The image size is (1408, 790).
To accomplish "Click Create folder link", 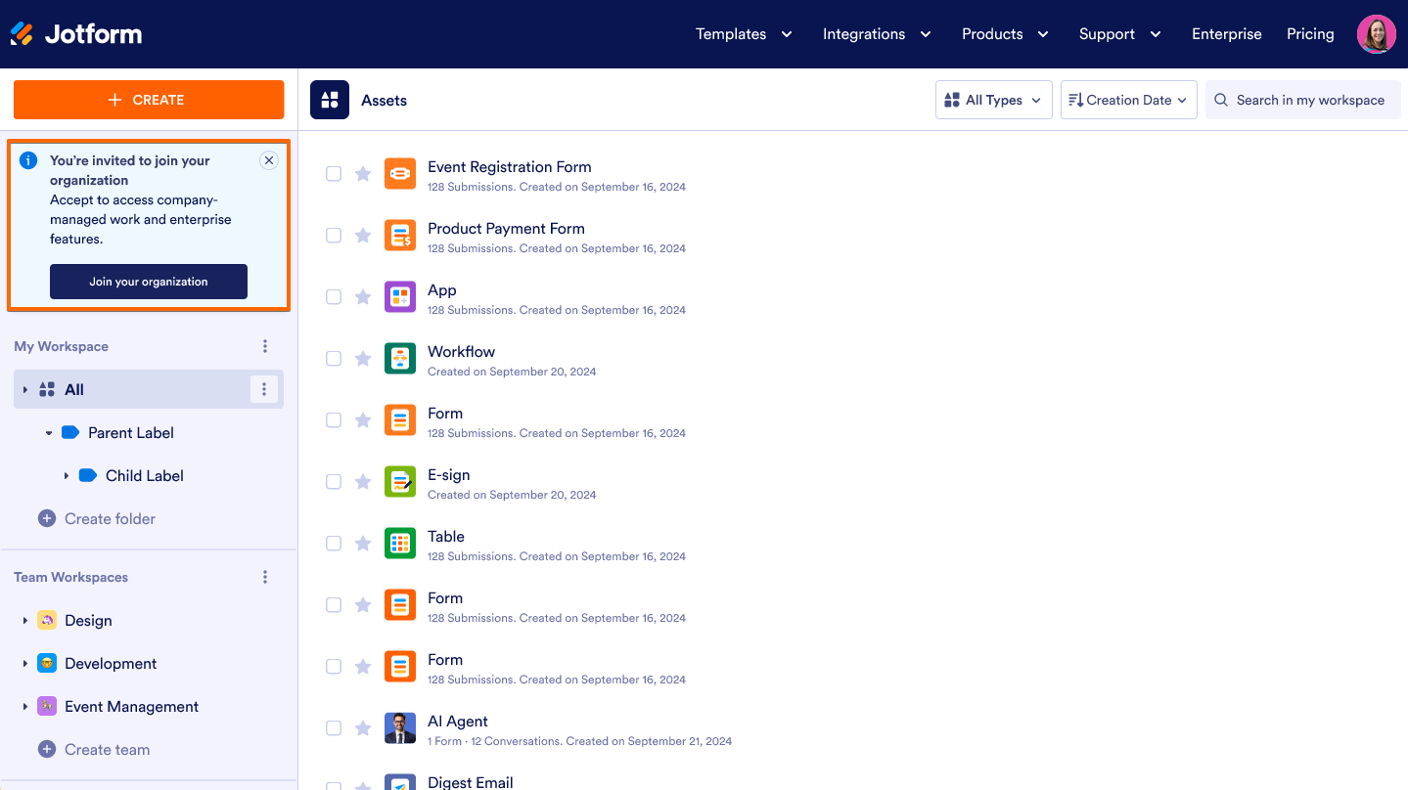I will pyautogui.click(x=110, y=518).
